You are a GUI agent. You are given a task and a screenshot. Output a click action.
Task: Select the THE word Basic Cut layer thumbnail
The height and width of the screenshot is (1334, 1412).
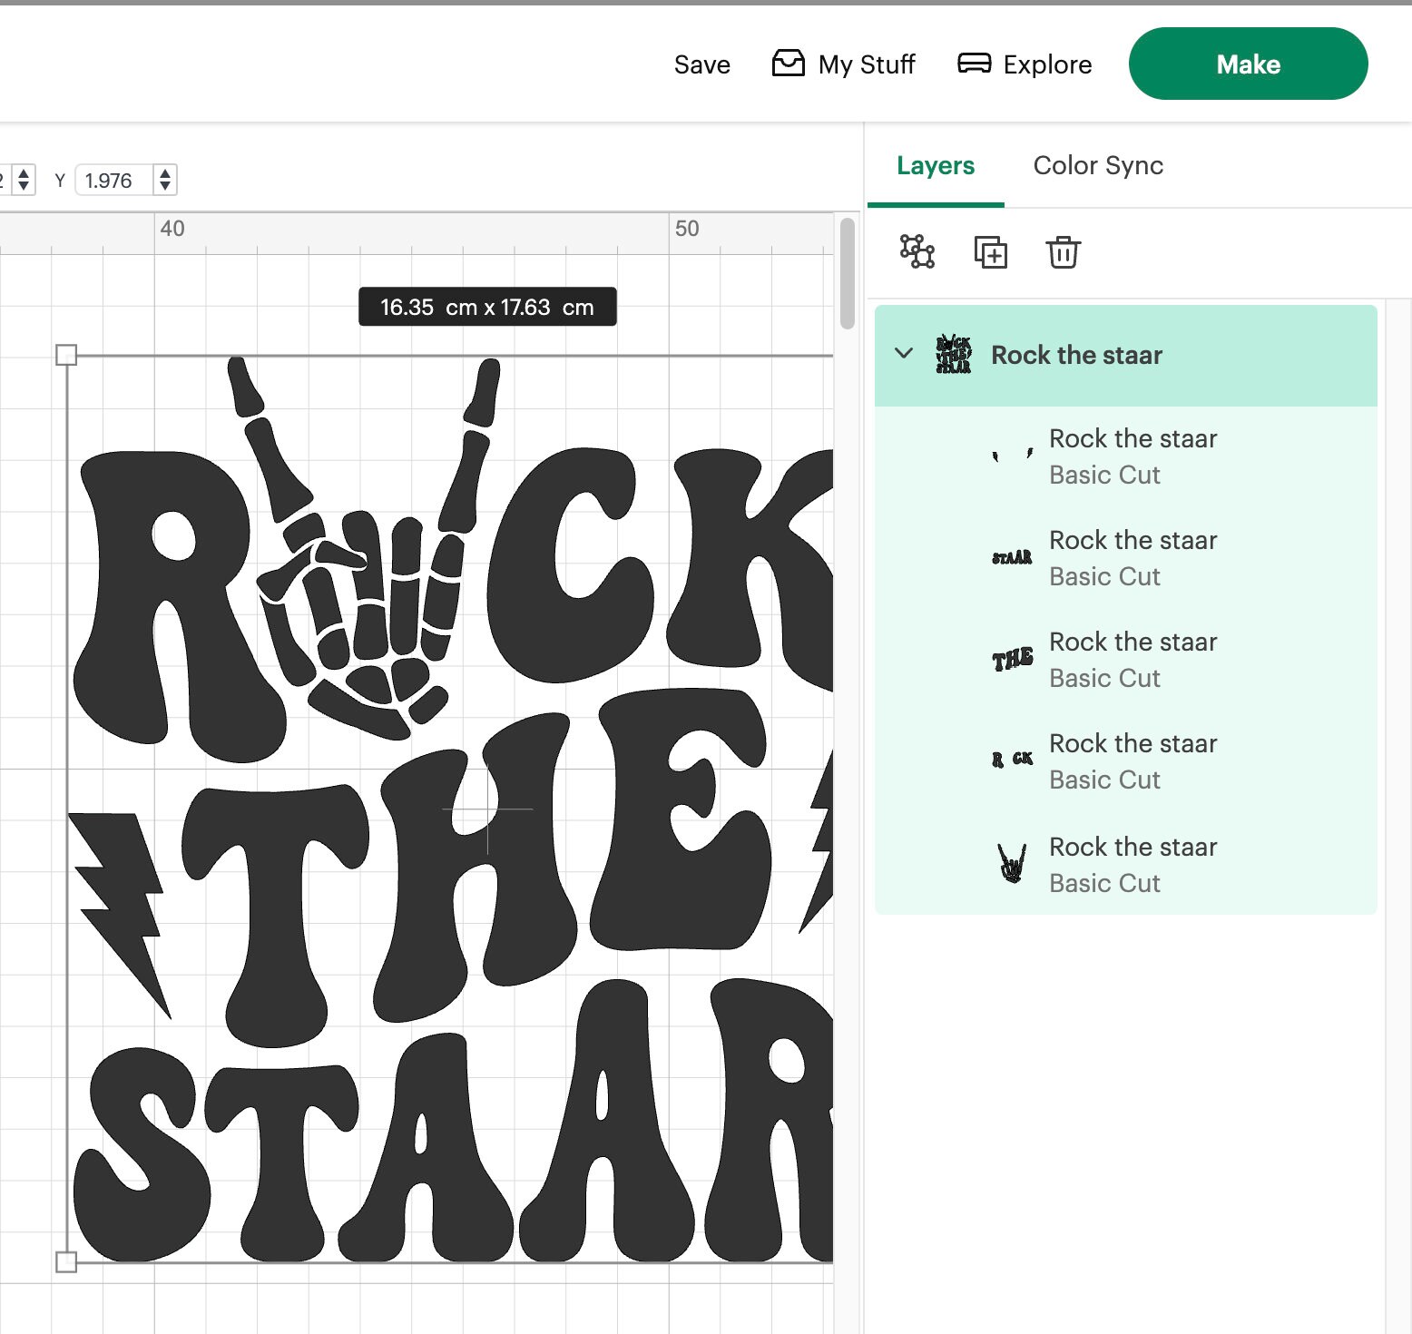tap(1014, 660)
